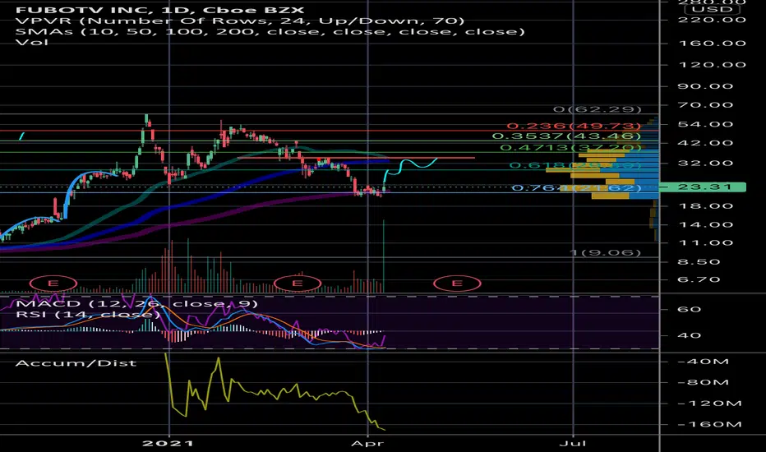Click the future earnings E marker on the right
Screen dimensions: 766x452
pyautogui.click(x=457, y=284)
